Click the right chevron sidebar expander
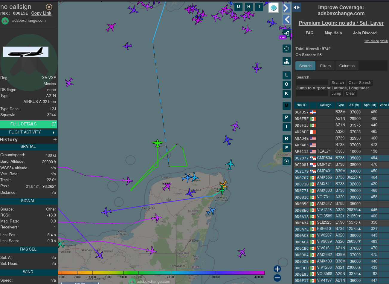The height and width of the screenshot is (284, 389). pyautogui.click(x=286, y=8)
